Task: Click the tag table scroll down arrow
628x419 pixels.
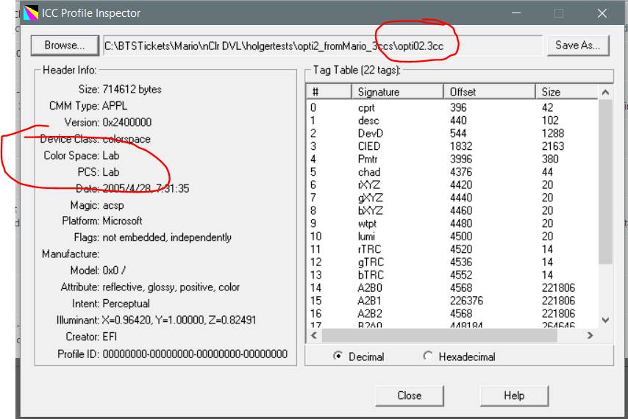Action: 606,320
